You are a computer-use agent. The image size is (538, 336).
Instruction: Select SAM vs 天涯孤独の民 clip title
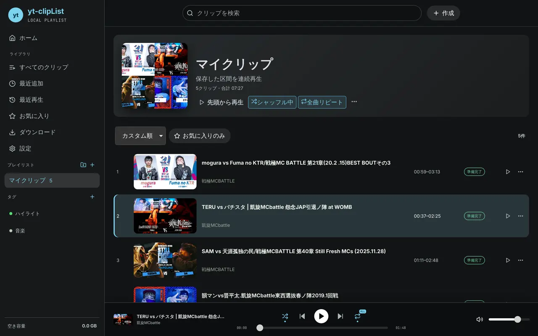coord(294,251)
